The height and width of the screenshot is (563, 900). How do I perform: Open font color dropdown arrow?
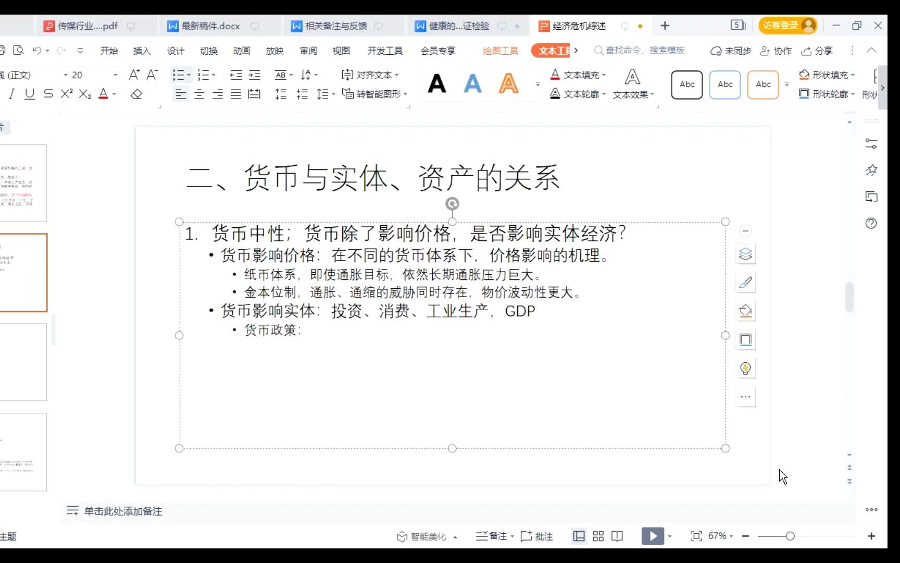coord(114,94)
